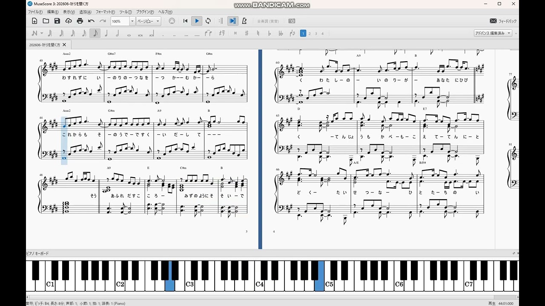Open a score file via folder icon
Screen dimensions: 545x306
click(x=46, y=21)
